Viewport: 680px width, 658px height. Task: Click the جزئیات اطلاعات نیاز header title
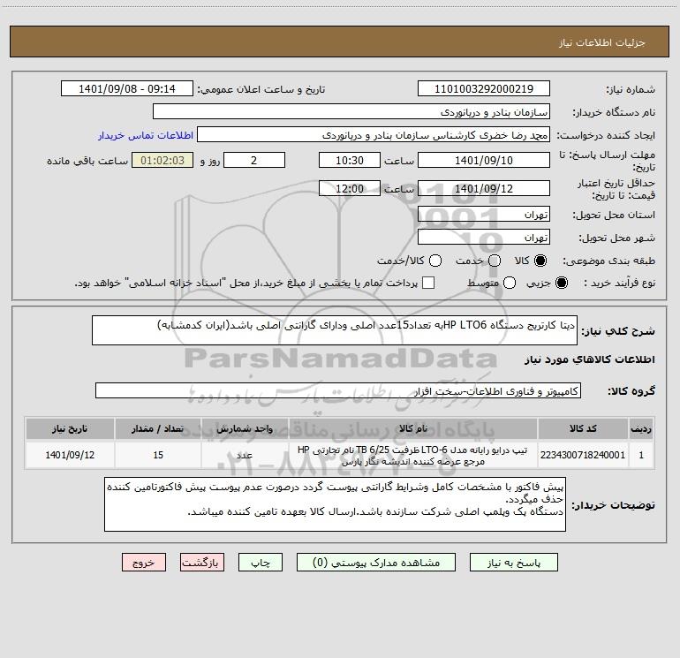pyautogui.click(x=602, y=42)
